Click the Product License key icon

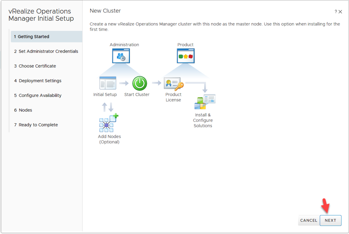click(173, 84)
